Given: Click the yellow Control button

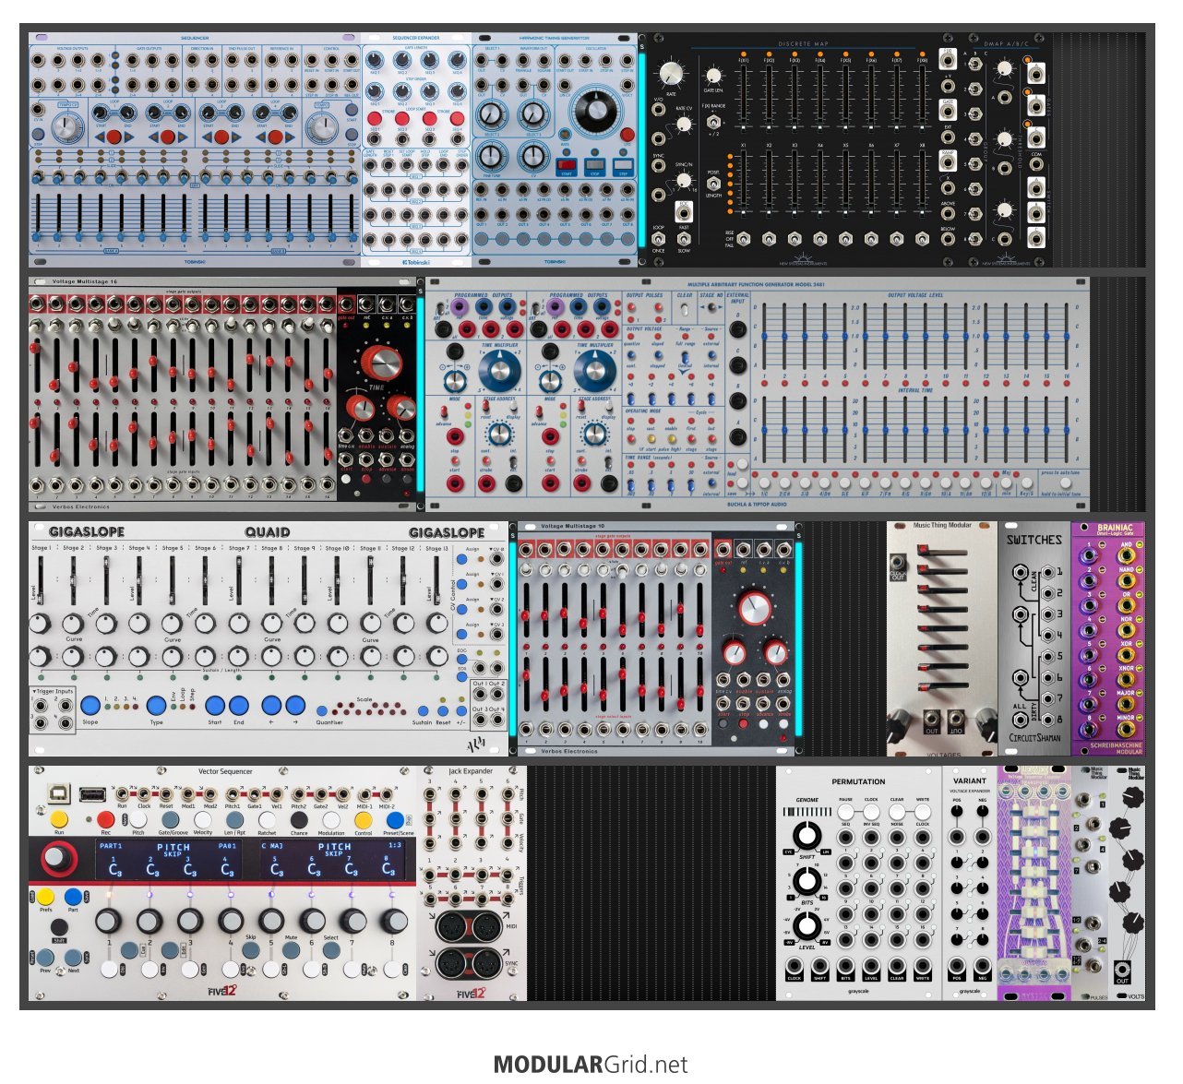Looking at the screenshot, I should [x=364, y=819].
